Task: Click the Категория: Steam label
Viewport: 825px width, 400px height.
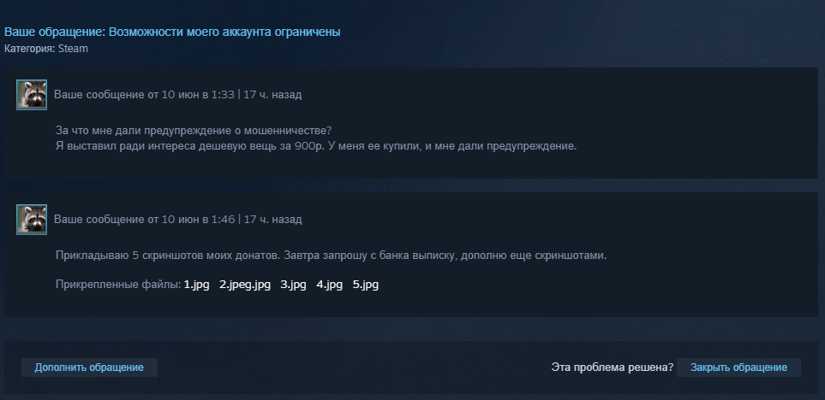Action: [45, 49]
